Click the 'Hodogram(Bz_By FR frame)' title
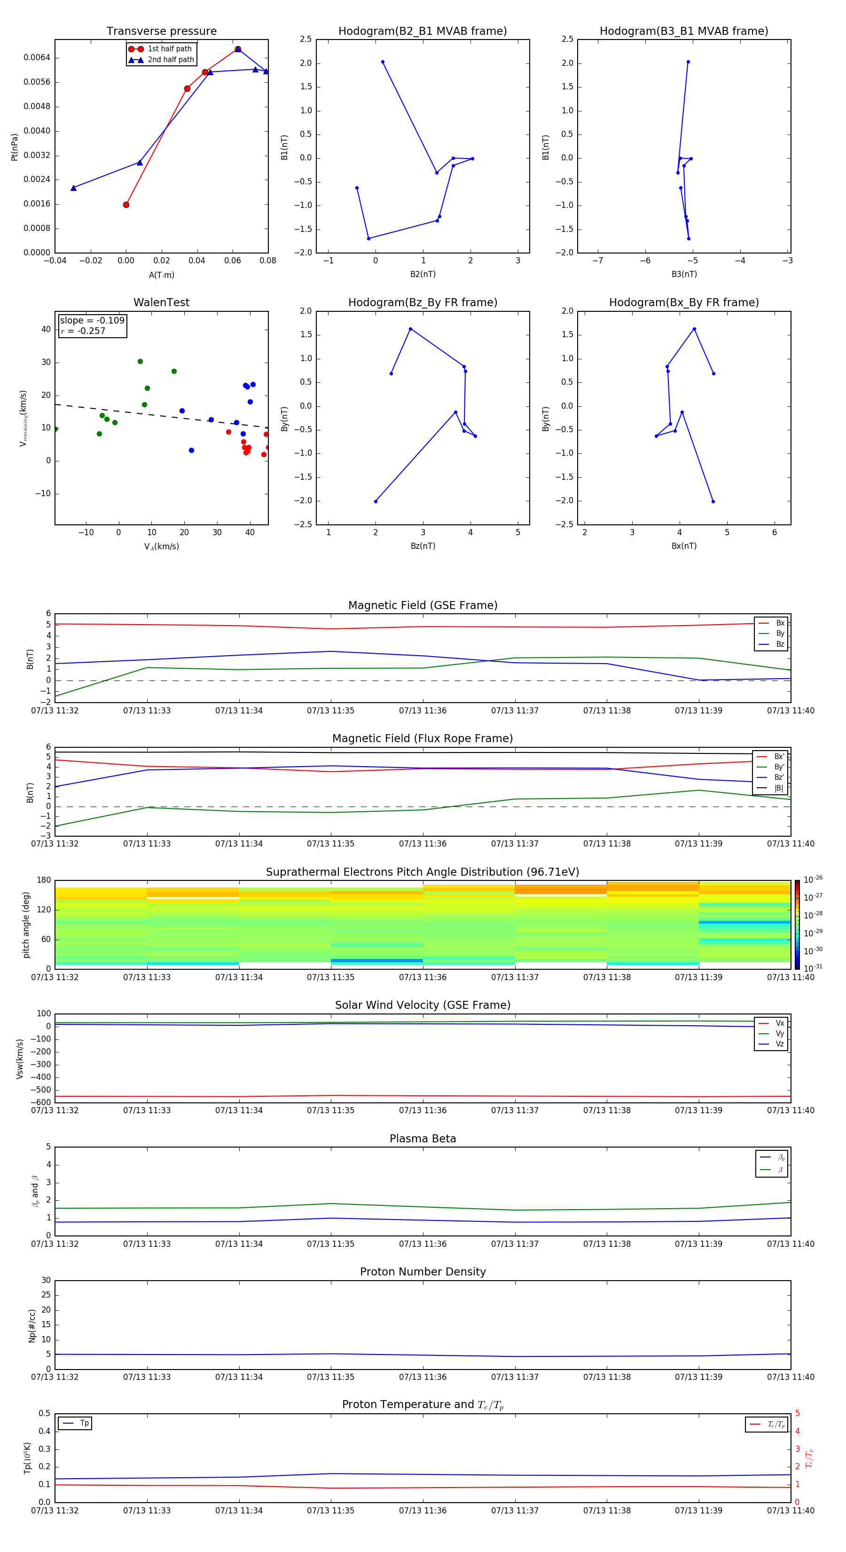846x1552 pixels. [x=423, y=302]
